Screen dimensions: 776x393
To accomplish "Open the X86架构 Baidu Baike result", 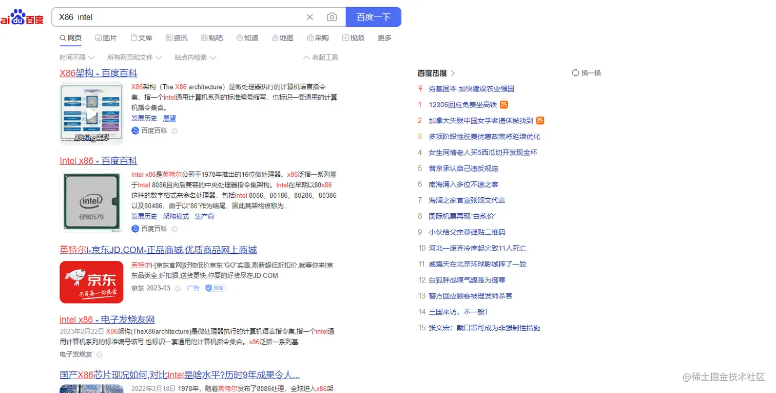I will 98,73.
